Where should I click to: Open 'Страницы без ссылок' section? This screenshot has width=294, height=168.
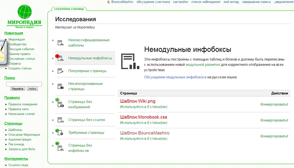coord(87,120)
